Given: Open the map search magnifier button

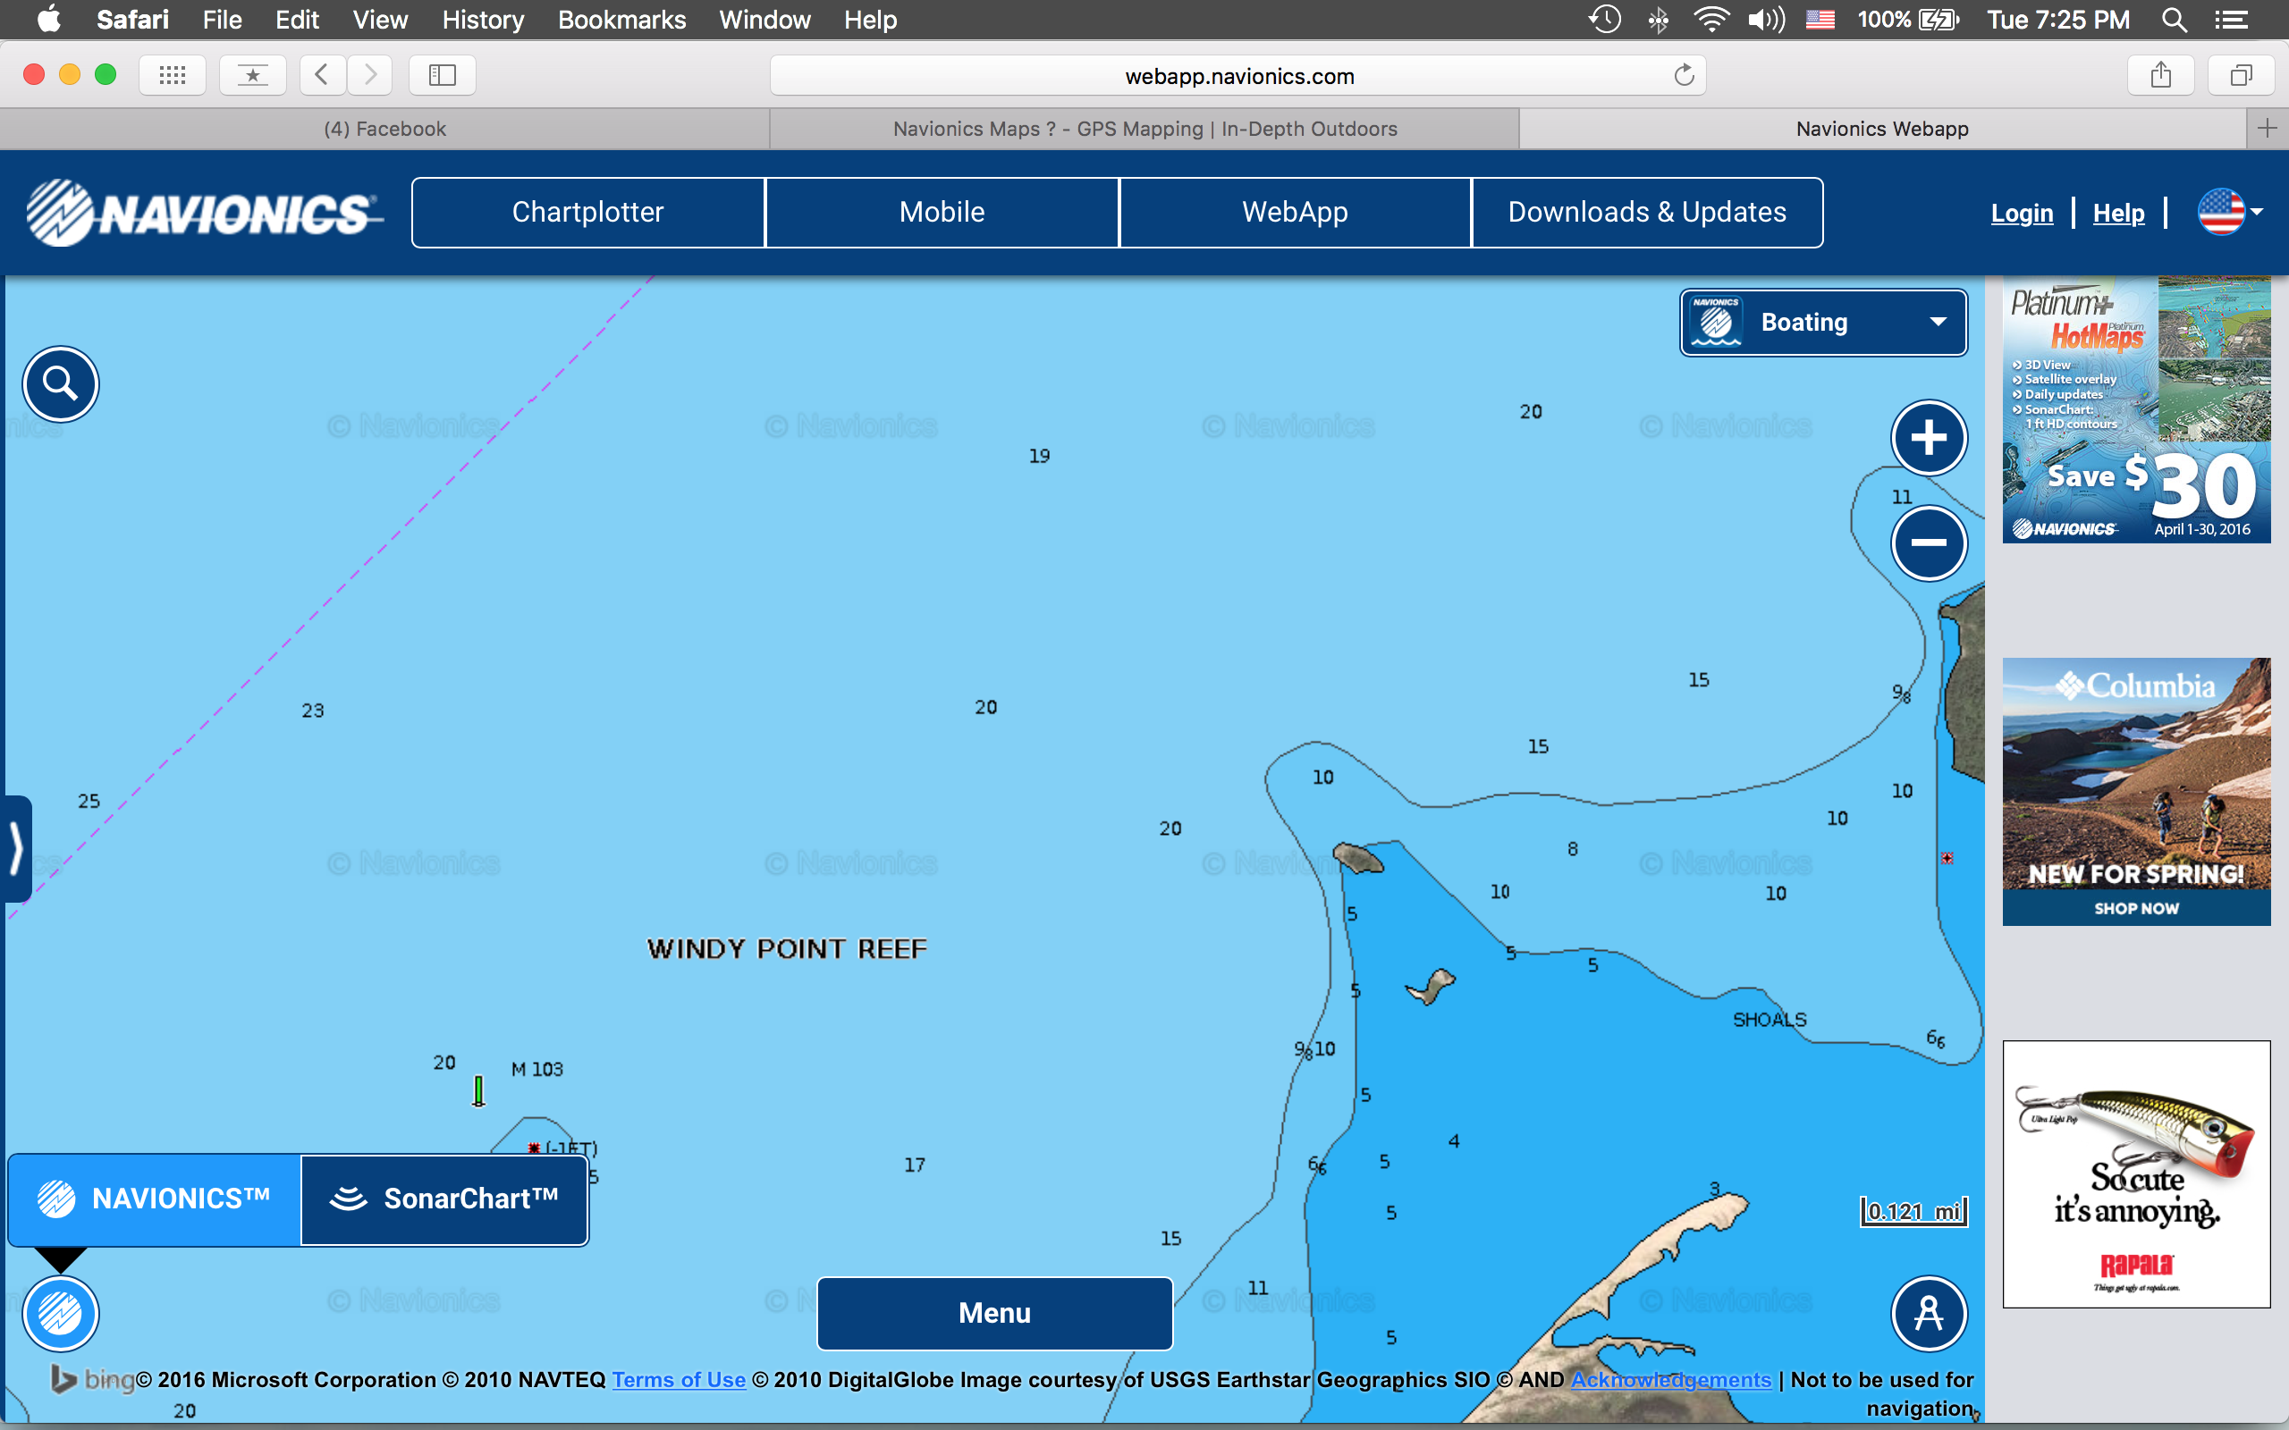Looking at the screenshot, I should coord(61,384).
